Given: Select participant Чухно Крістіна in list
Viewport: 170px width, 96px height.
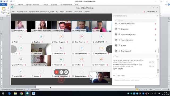Looking at the screenshot, I should pyautogui.click(x=135, y=40).
